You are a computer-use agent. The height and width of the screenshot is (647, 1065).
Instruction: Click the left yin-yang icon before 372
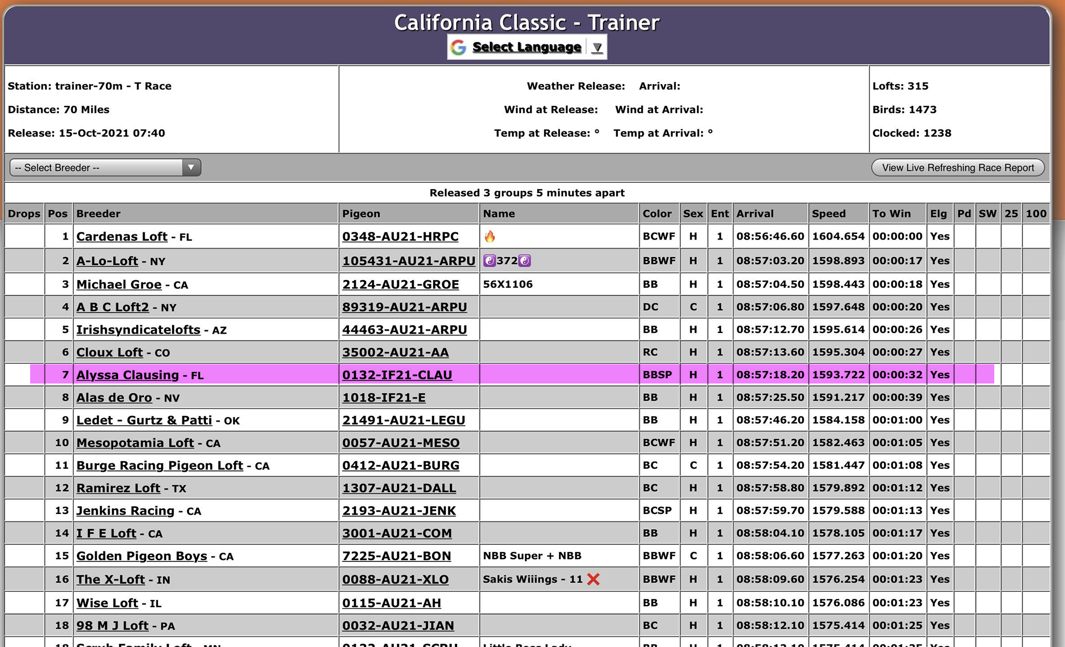click(x=489, y=261)
